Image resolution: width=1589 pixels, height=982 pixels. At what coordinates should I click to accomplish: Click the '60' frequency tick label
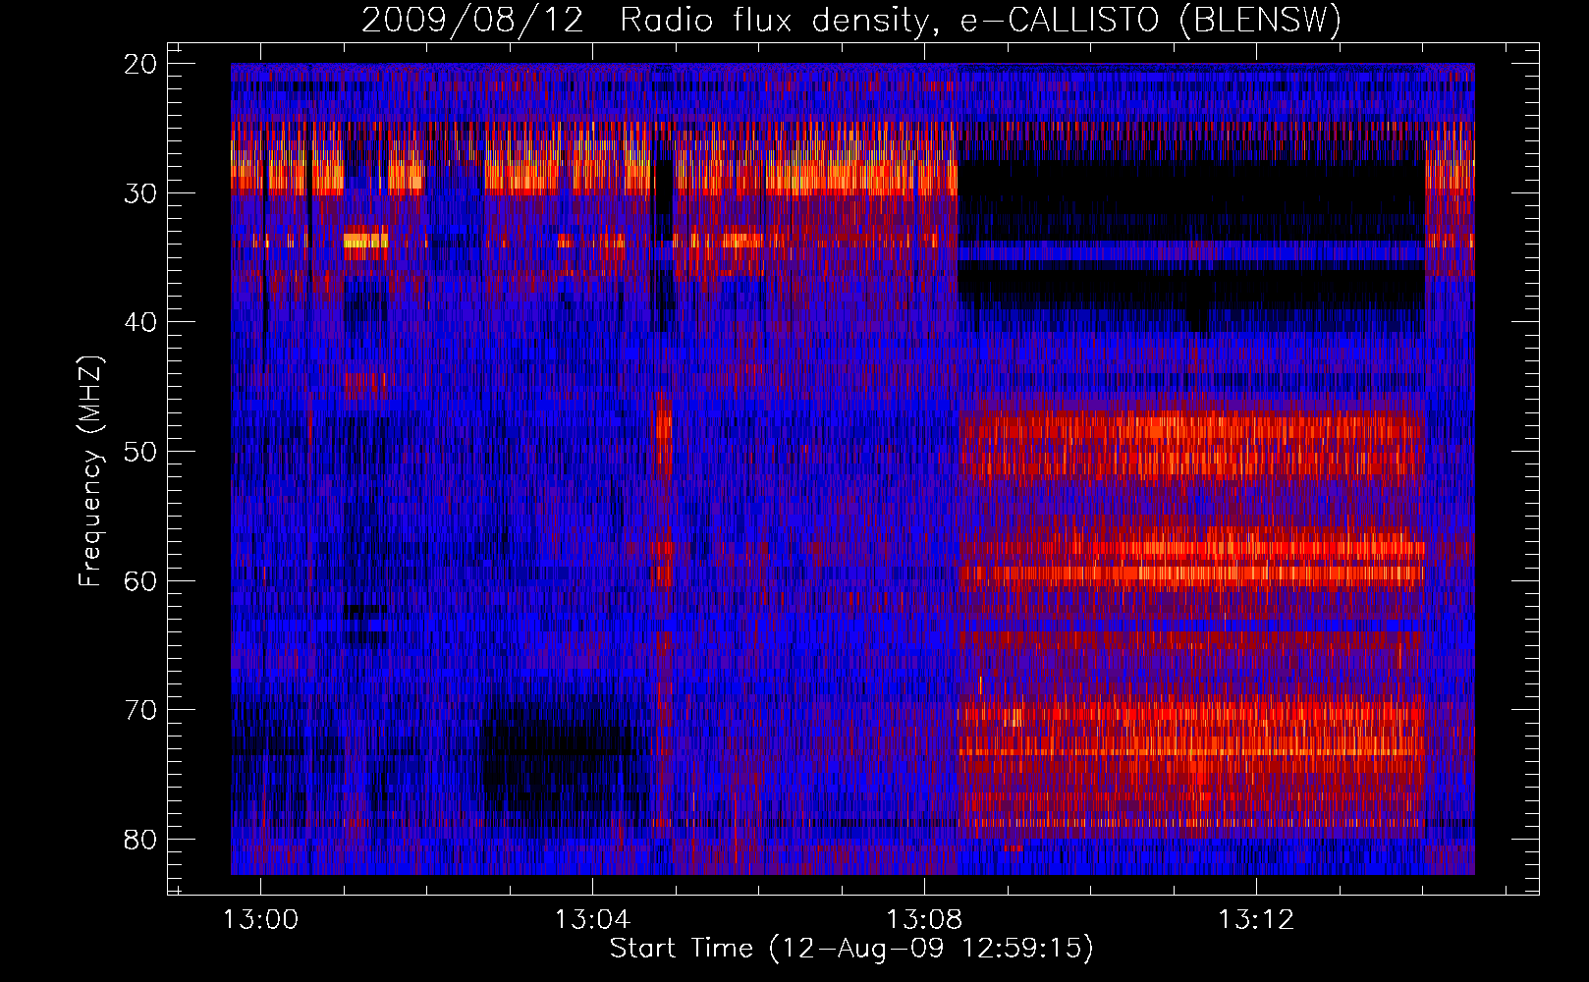coord(141,581)
